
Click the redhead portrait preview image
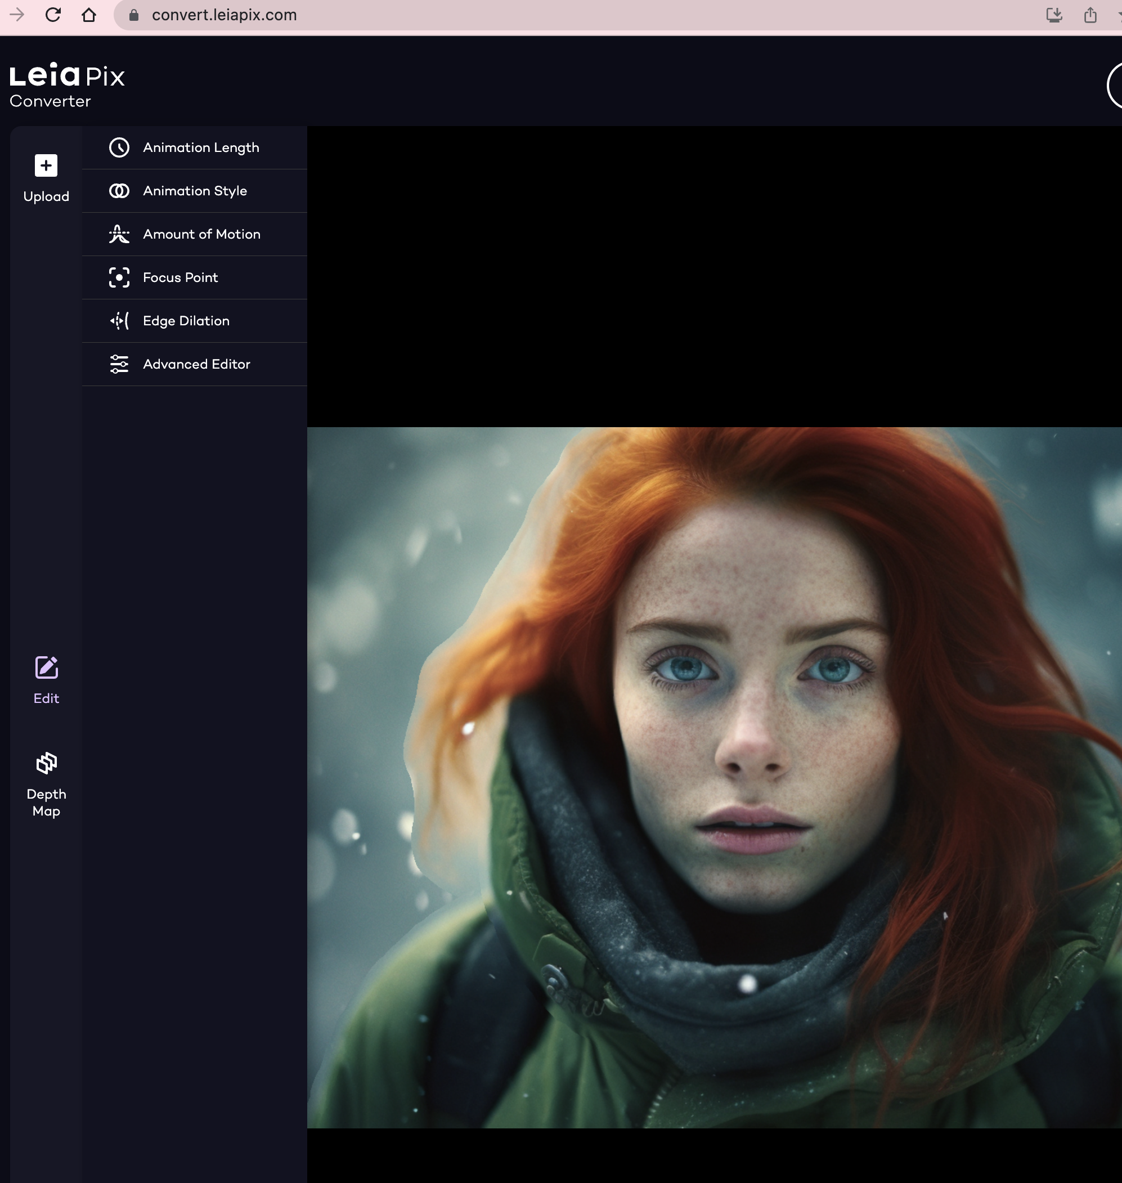click(x=713, y=777)
